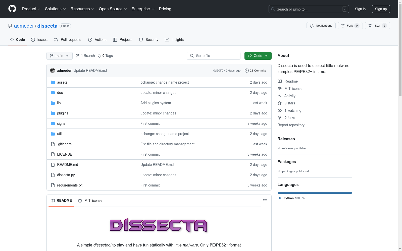
Task: Open the 'Add plugins system' commit message
Action: tap(156, 103)
